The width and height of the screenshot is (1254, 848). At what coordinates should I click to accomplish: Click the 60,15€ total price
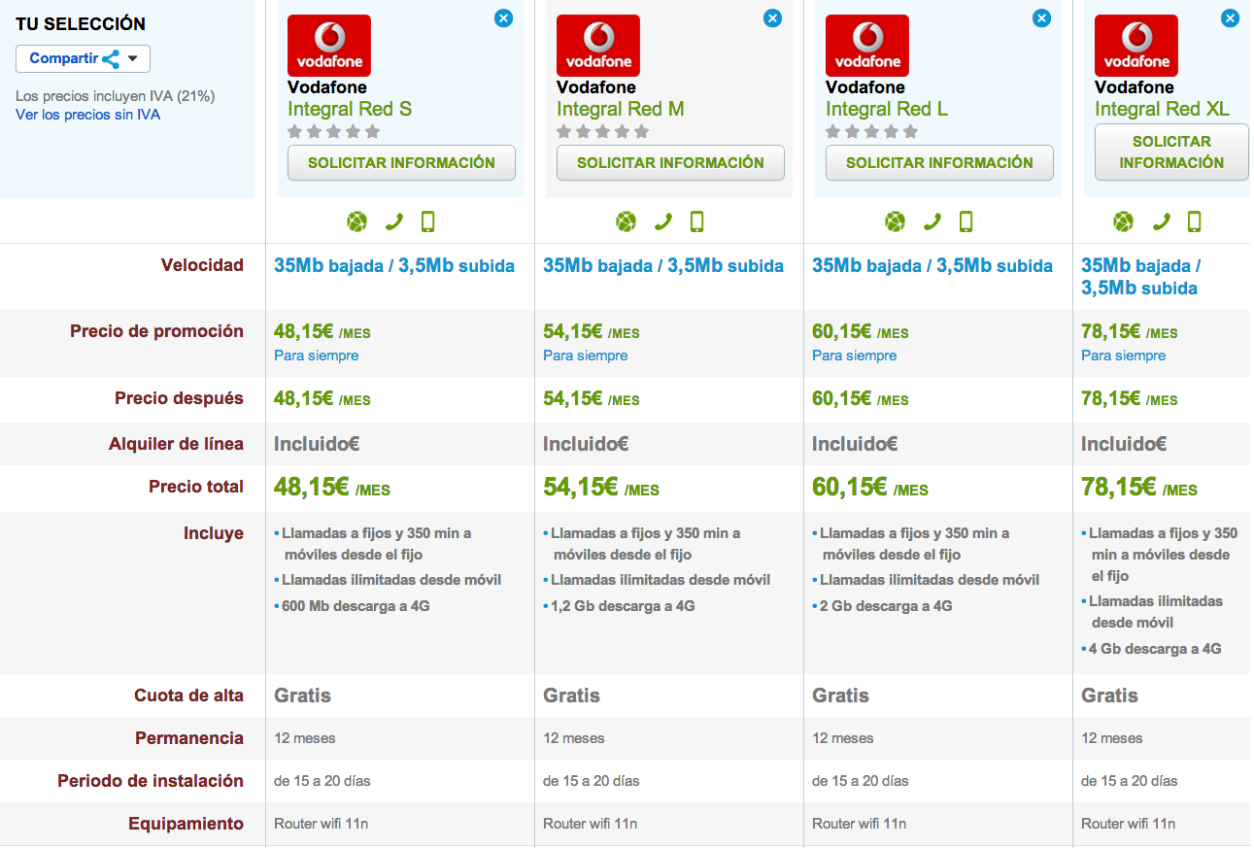coord(869,488)
